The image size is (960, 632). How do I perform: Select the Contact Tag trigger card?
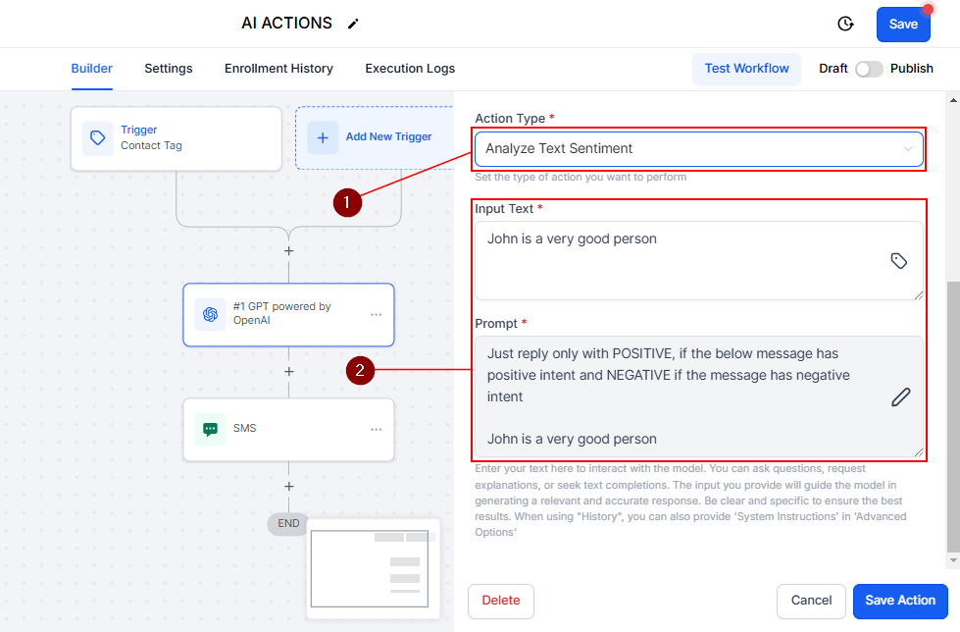pyautogui.click(x=177, y=138)
